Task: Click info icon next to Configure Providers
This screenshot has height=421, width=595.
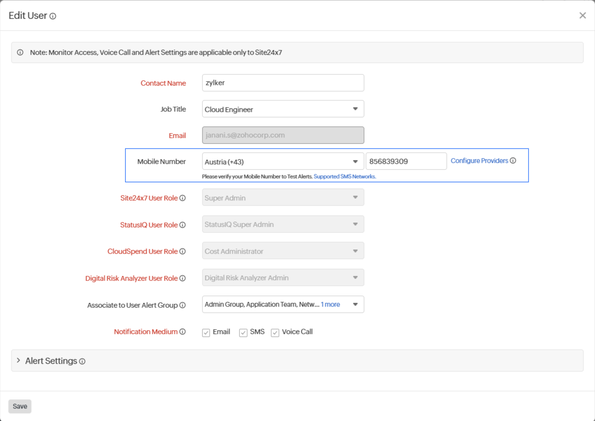Action: point(513,161)
